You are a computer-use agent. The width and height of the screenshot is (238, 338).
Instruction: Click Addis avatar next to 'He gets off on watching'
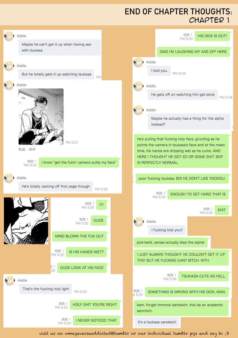pos(138,86)
